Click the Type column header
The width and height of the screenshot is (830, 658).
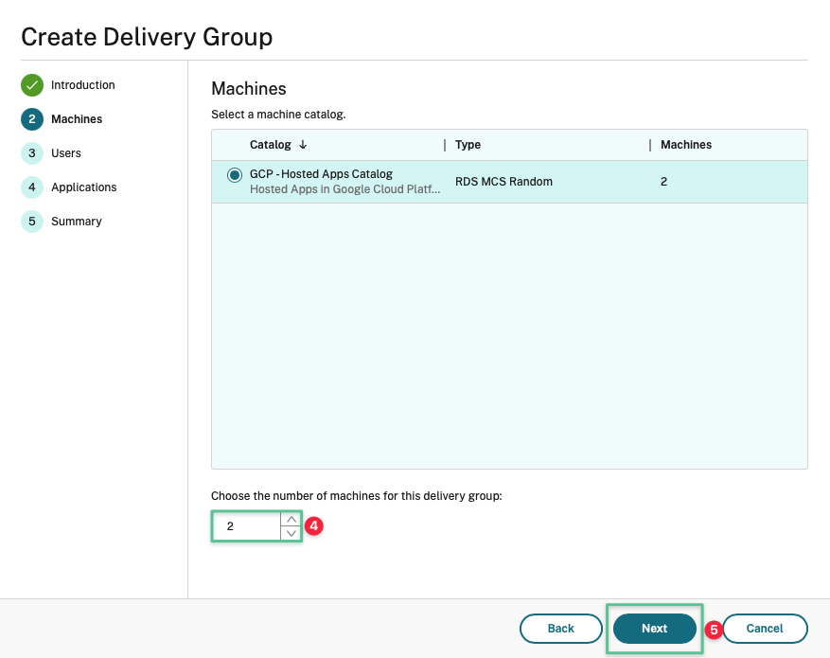[468, 145]
